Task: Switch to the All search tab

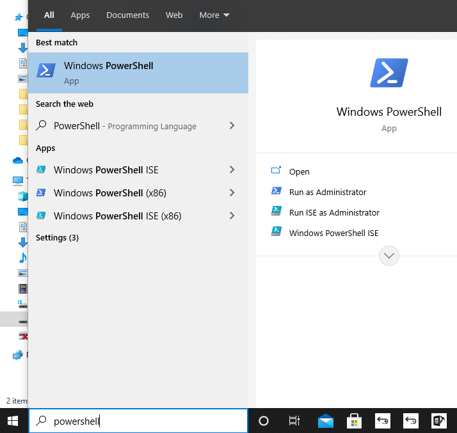Action: pos(49,15)
